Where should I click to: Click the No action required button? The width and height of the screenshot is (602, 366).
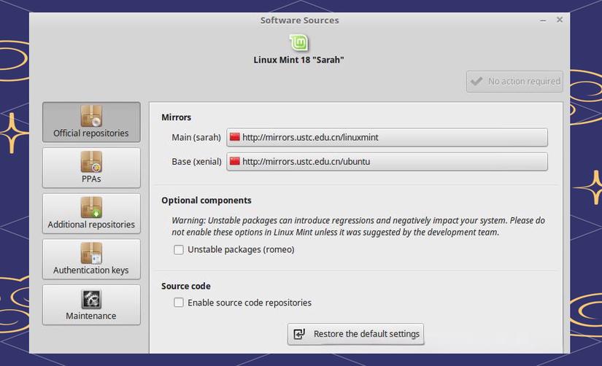(x=515, y=82)
